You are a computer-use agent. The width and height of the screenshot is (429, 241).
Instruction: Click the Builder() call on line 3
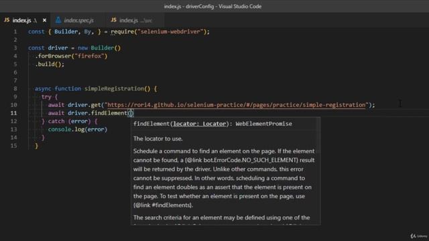point(106,48)
